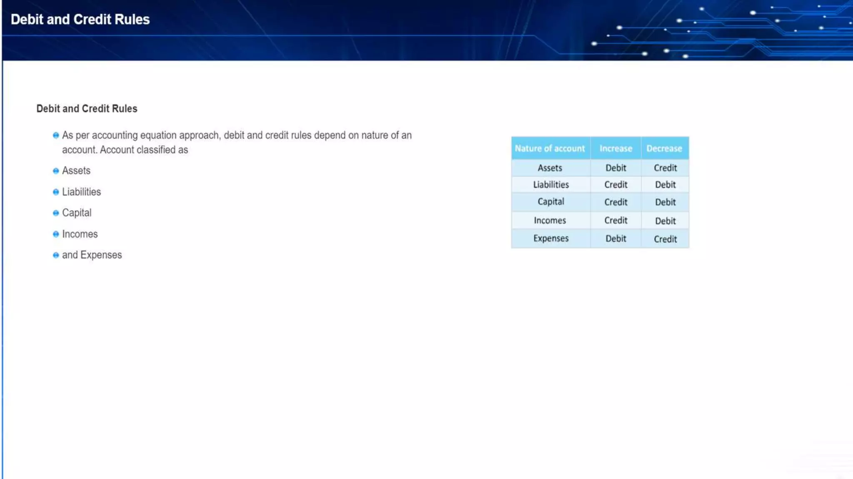Click the bullet icon beside Incomes
This screenshot has width=853, height=479.
(56, 234)
